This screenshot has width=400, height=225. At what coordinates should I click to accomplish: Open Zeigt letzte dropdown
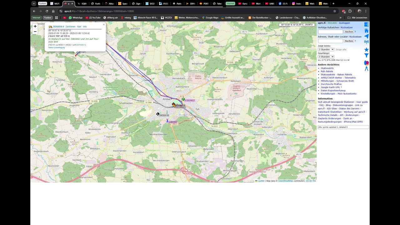pyautogui.click(x=326, y=49)
